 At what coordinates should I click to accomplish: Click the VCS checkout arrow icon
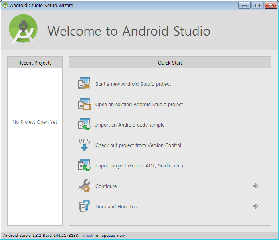pyautogui.click(x=84, y=145)
